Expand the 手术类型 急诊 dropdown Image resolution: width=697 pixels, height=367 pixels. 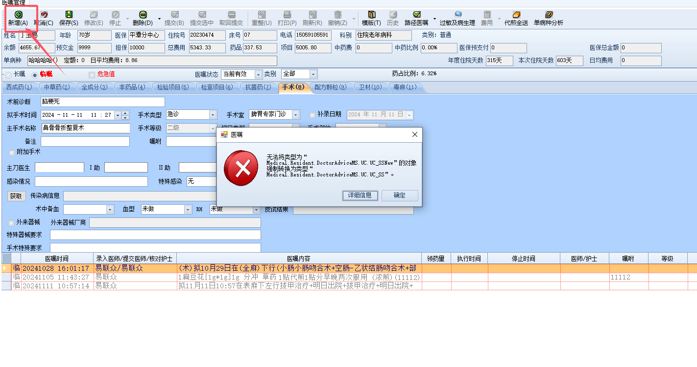pyautogui.click(x=213, y=115)
